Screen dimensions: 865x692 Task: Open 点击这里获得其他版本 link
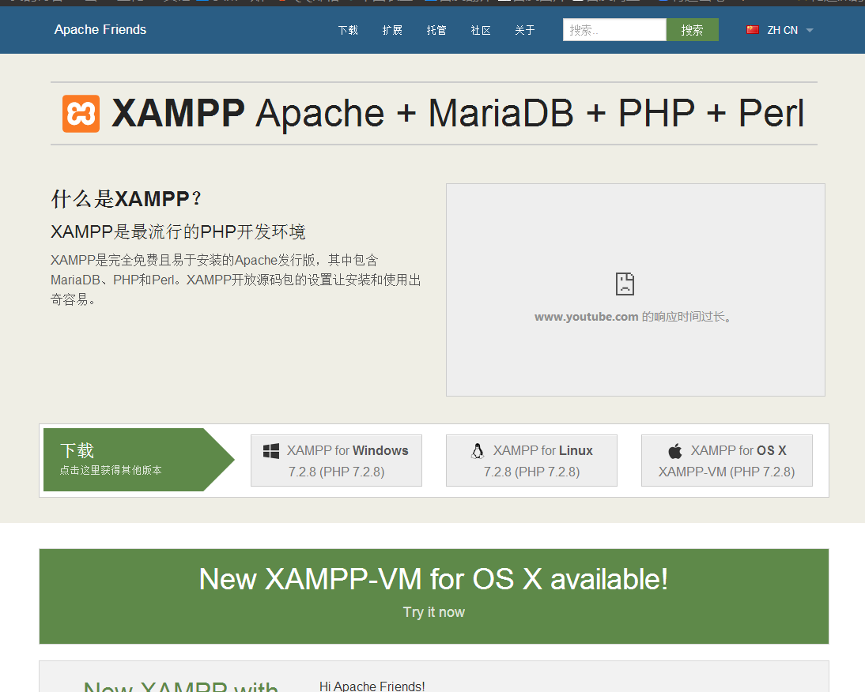tap(111, 470)
